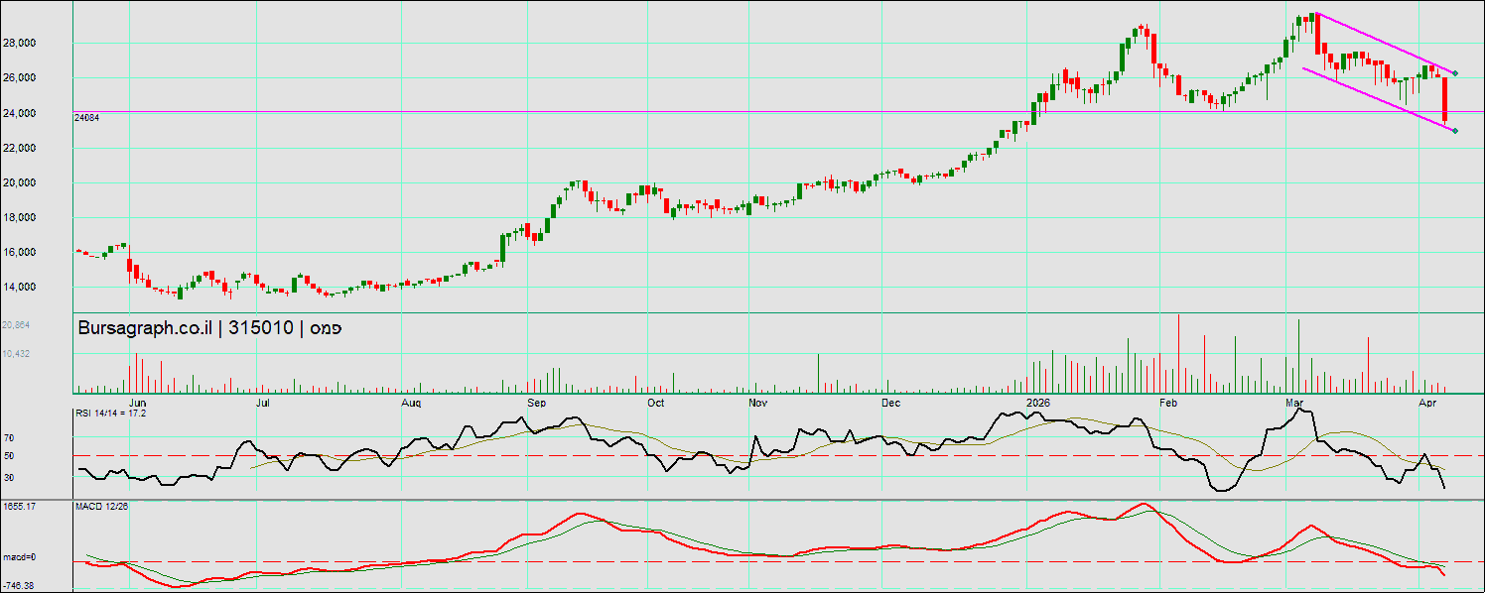Select the horizontal magenta line's 24084 label
This screenshot has height=593, width=1485.
point(86,117)
